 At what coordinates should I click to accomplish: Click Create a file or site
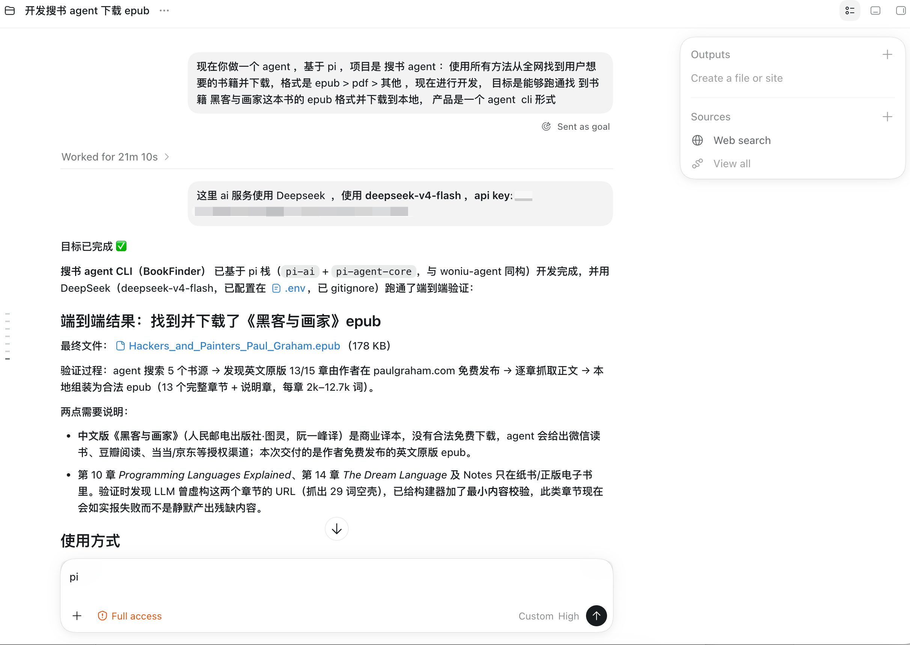(x=736, y=78)
